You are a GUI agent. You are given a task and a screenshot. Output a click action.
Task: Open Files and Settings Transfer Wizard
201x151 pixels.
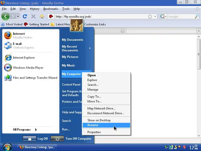coord(31,78)
